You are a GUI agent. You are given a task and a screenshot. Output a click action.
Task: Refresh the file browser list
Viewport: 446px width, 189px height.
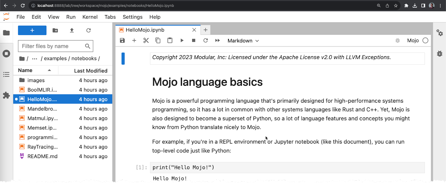click(88, 30)
